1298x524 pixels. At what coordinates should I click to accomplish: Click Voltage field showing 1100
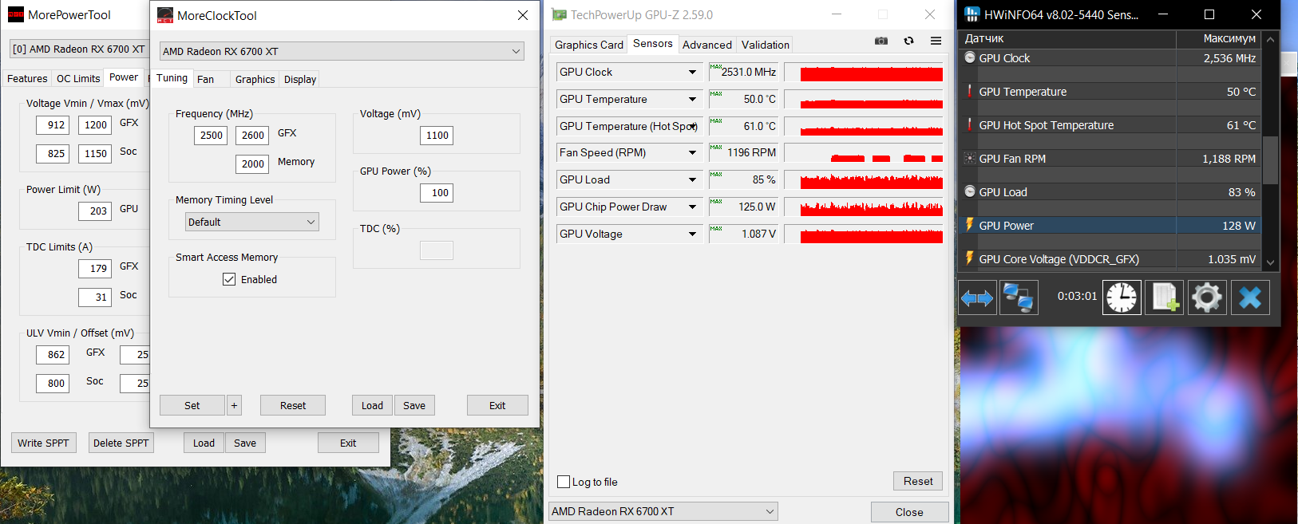pyautogui.click(x=437, y=136)
